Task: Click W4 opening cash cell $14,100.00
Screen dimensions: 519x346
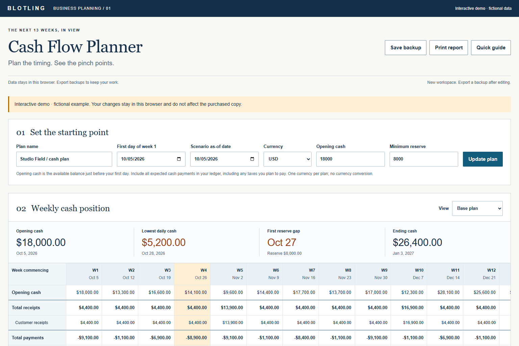Action: pyautogui.click(x=192, y=293)
